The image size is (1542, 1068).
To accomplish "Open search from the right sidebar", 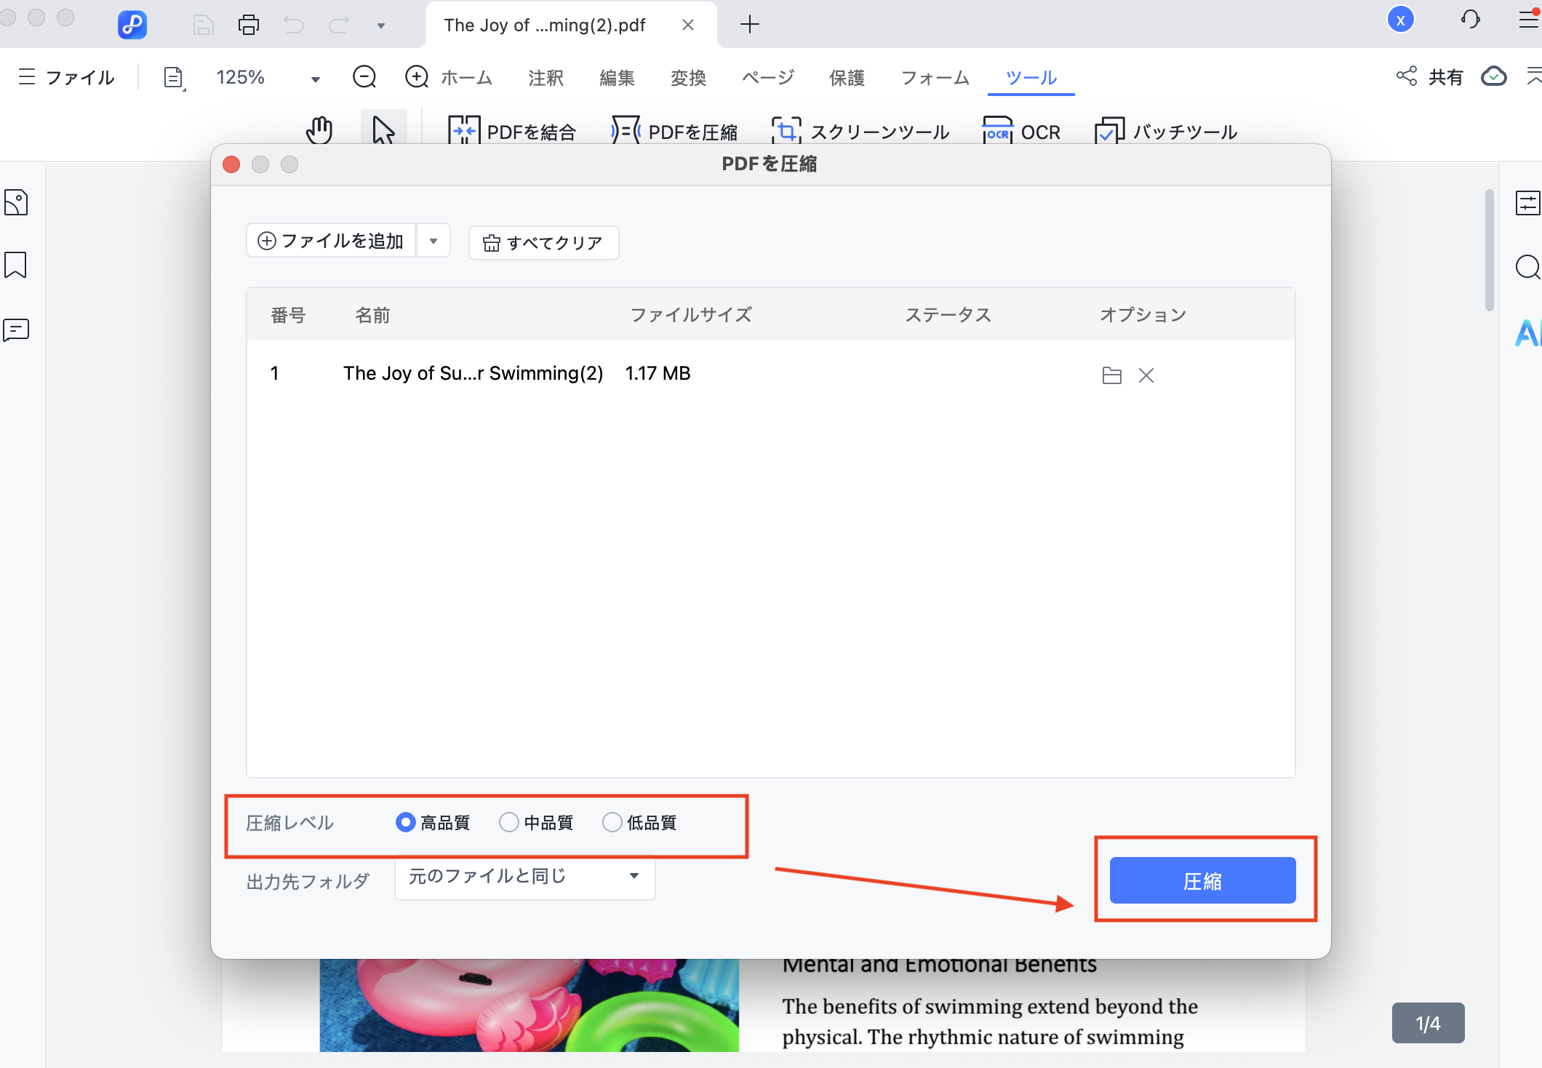I will pyautogui.click(x=1527, y=268).
